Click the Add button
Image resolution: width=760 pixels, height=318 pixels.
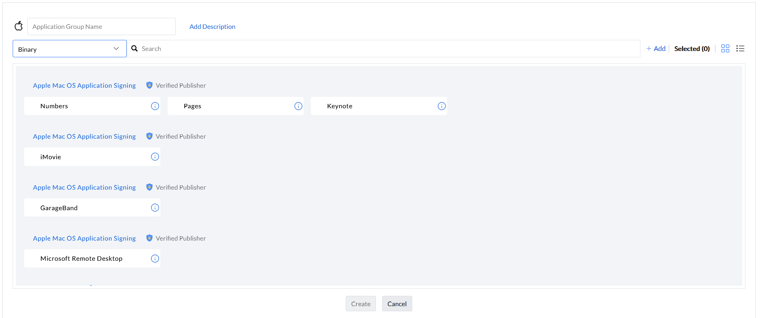[656, 49]
